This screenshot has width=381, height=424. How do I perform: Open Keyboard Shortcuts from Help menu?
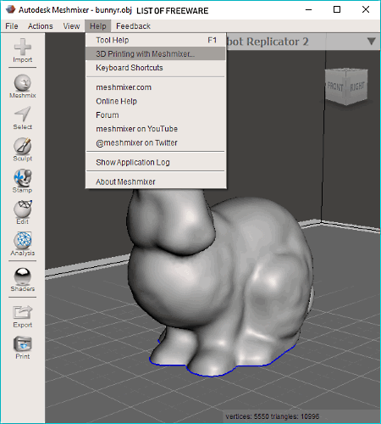point(156,68)
